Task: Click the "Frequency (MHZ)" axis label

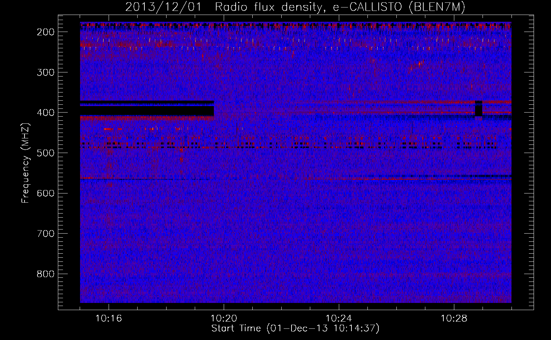Action: (26, 163)
